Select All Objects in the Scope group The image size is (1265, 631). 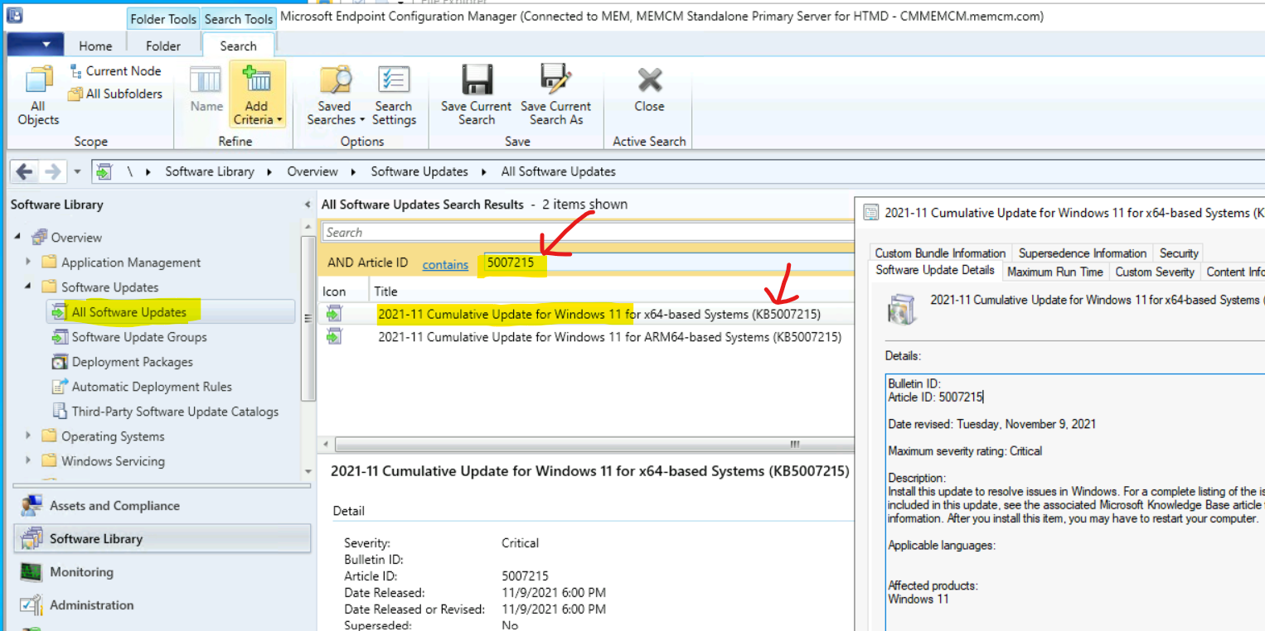37,94
